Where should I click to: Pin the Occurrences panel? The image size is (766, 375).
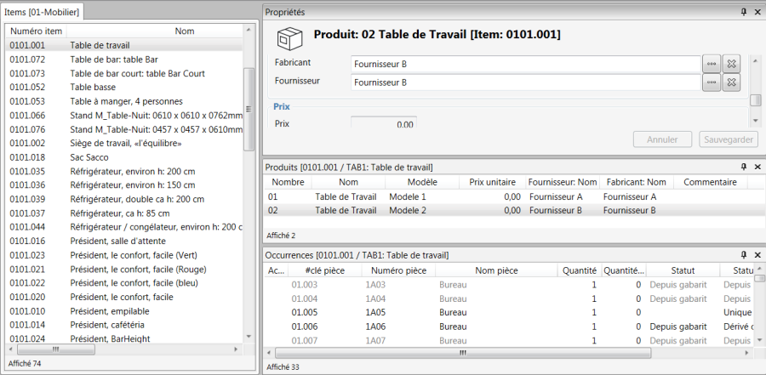(x=744, y=255)
